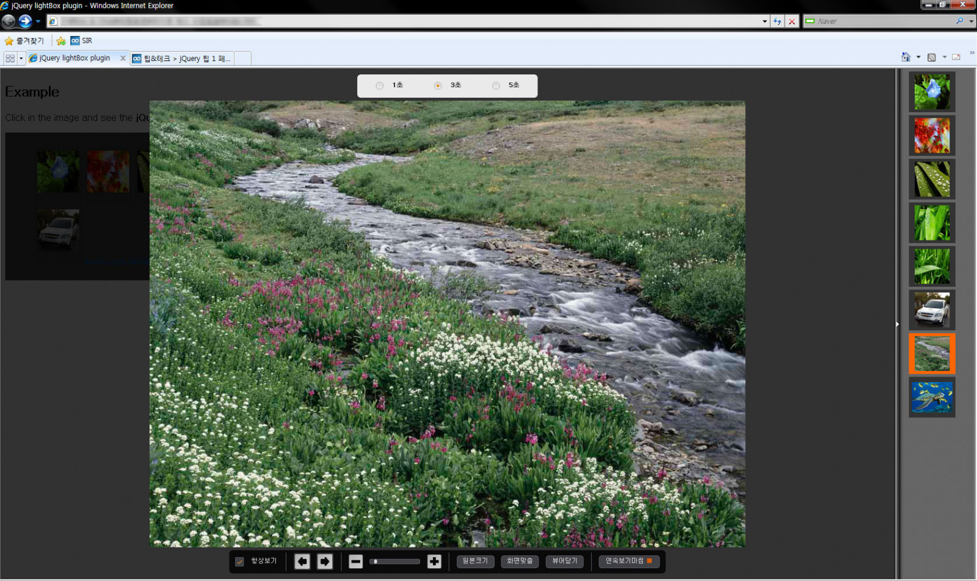Zoom out with the minus button
Viewport: 977px width, 581px height.
[x=356, y=561]
